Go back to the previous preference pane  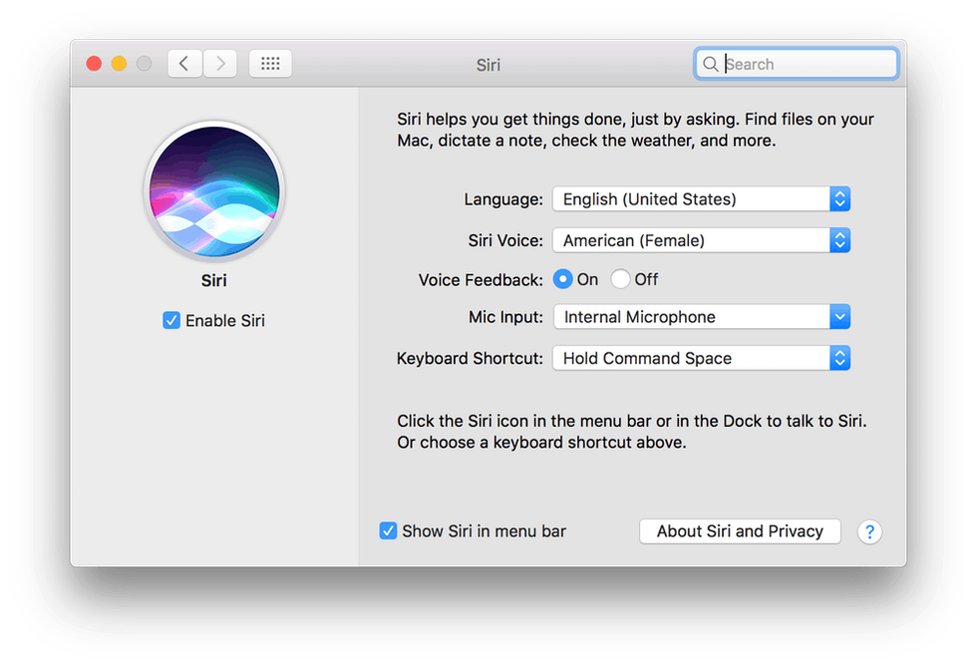coord(184,64)
